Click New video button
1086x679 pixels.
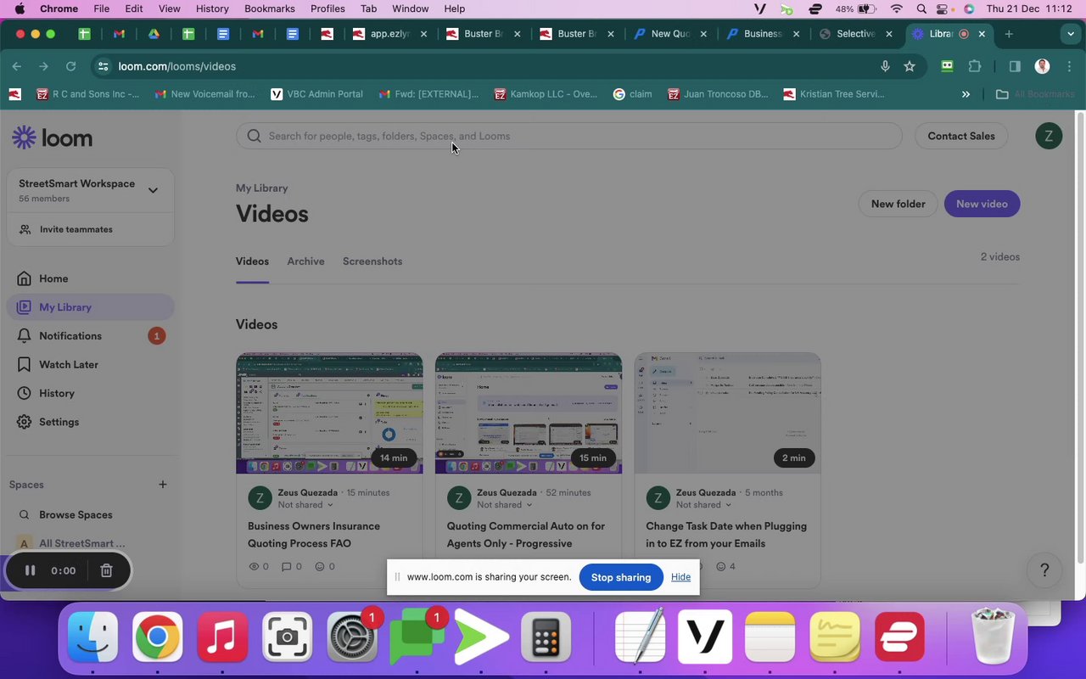coord(982,204)
